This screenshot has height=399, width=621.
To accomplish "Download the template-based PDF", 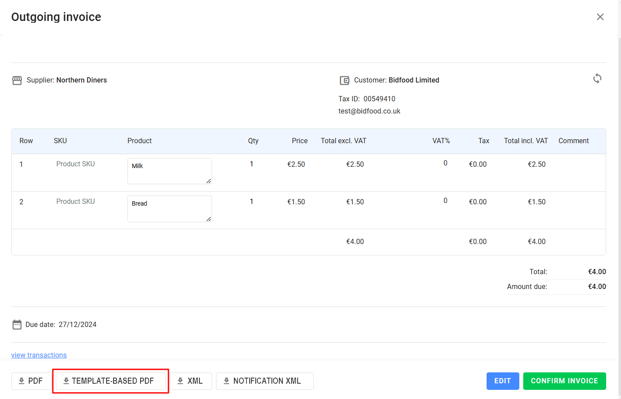I will point(110,381).
